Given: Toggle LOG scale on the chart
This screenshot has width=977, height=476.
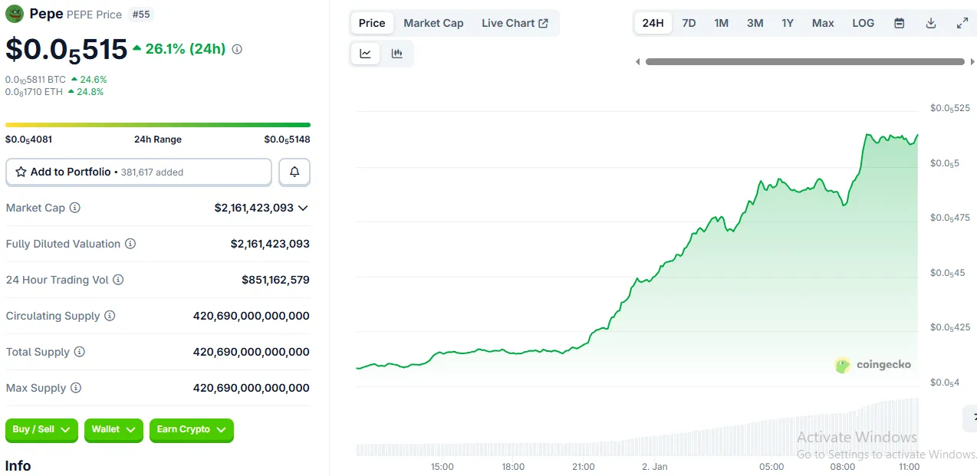Looking at the screenshot, I should 863,23.
